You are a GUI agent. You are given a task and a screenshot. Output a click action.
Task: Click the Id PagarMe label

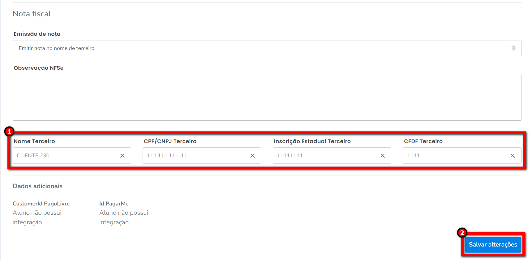point(114,204)
